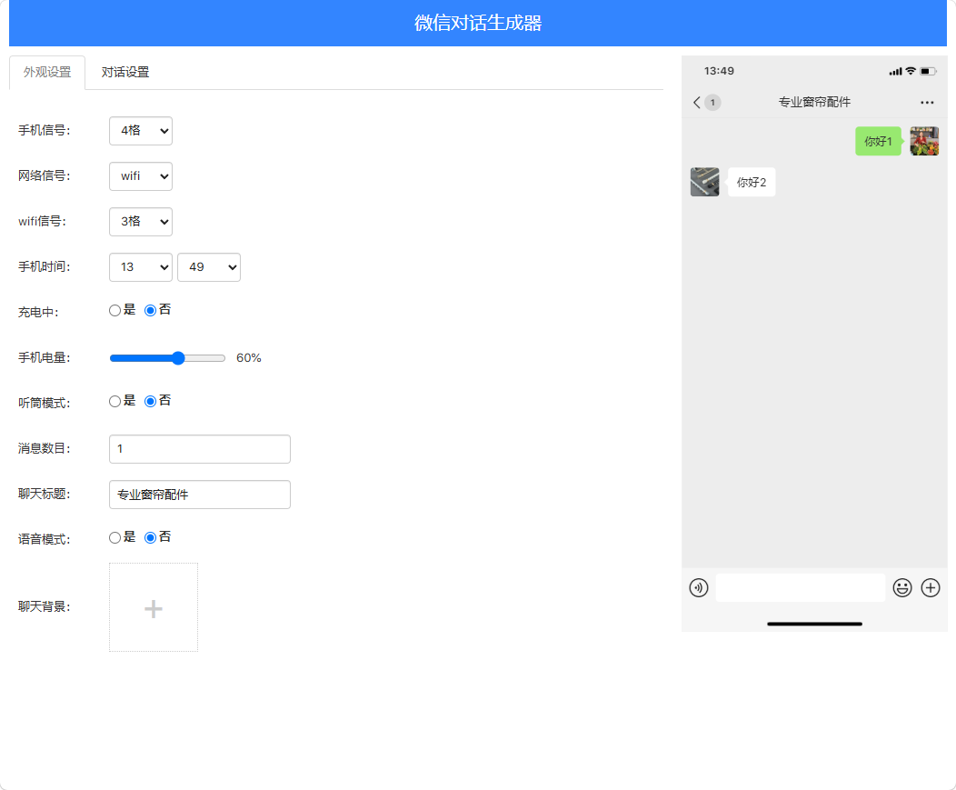Expand the 网络信号 wifi dropdown
Image resolution: width=956 pixels, height=790 pixels.
coord(141,176)
